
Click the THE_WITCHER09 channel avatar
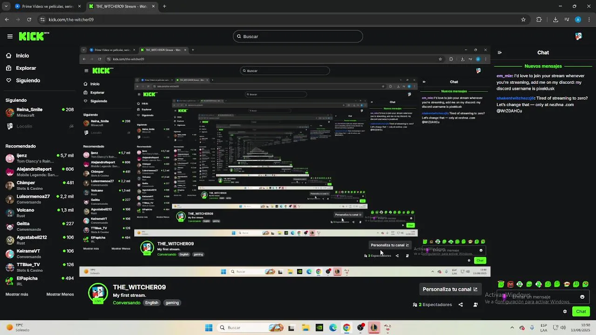tap(98, 293)
